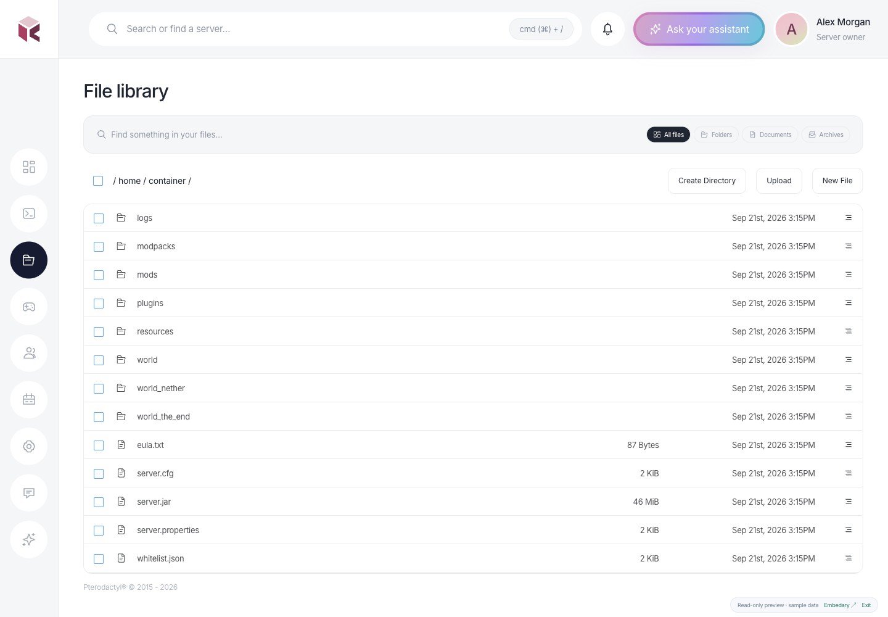Switch to the All files filter

(668, 135)
